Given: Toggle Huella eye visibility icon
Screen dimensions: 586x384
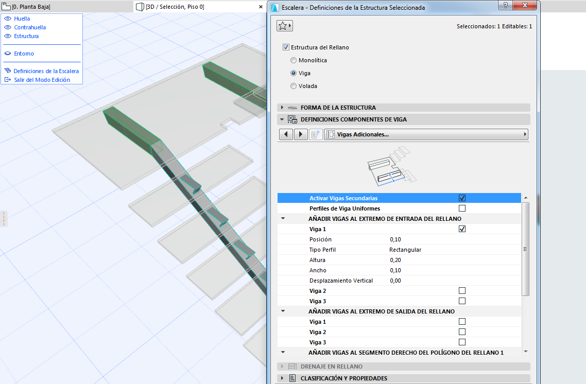Looking at the screenshot, I should (x=8, y=19).
